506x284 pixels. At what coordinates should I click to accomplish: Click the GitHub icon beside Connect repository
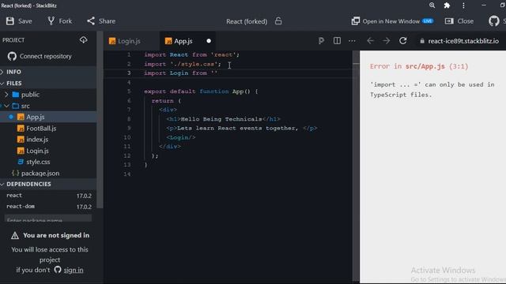coord(12,56)
